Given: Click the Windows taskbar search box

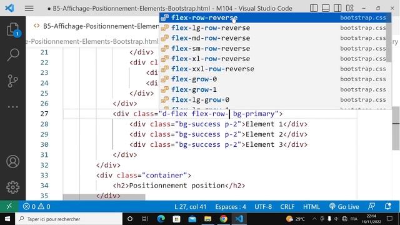Looking at the screenshot, I should point(69,219).
